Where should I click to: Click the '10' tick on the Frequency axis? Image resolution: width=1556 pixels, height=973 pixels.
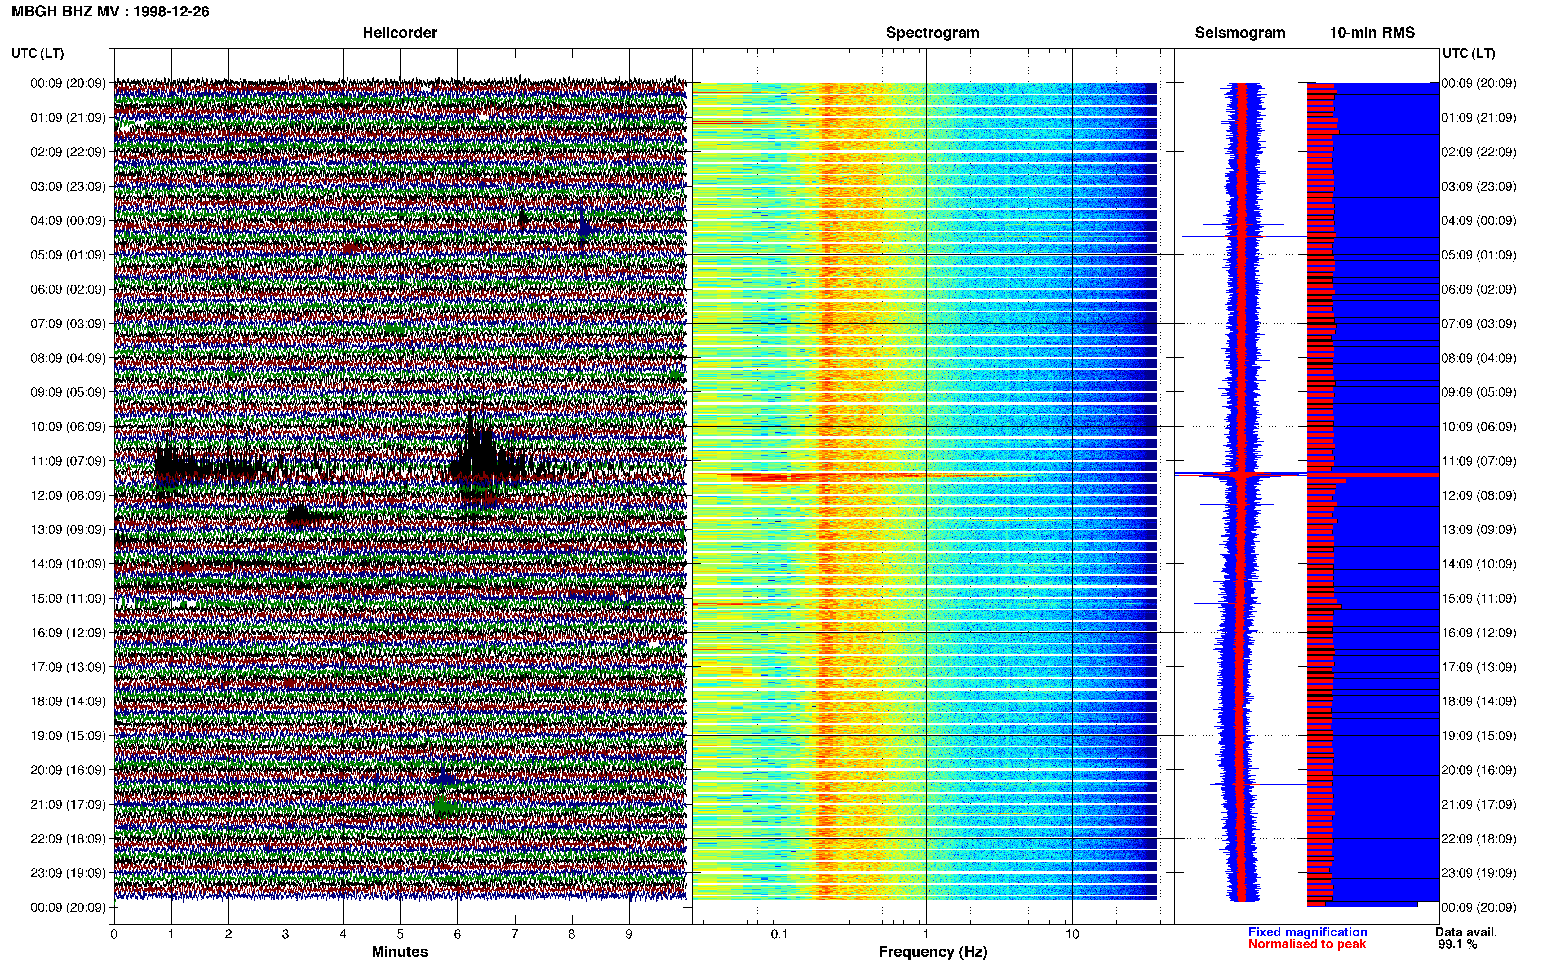point(1072,934)
